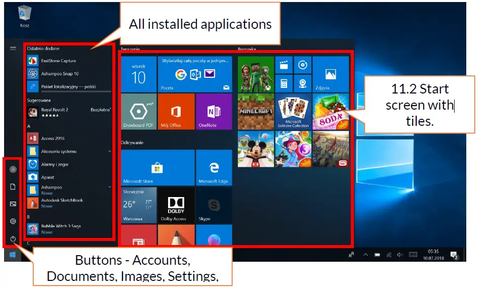Open the OneNote tile
This screenshot has width=485, height=288.
[214, 112]
